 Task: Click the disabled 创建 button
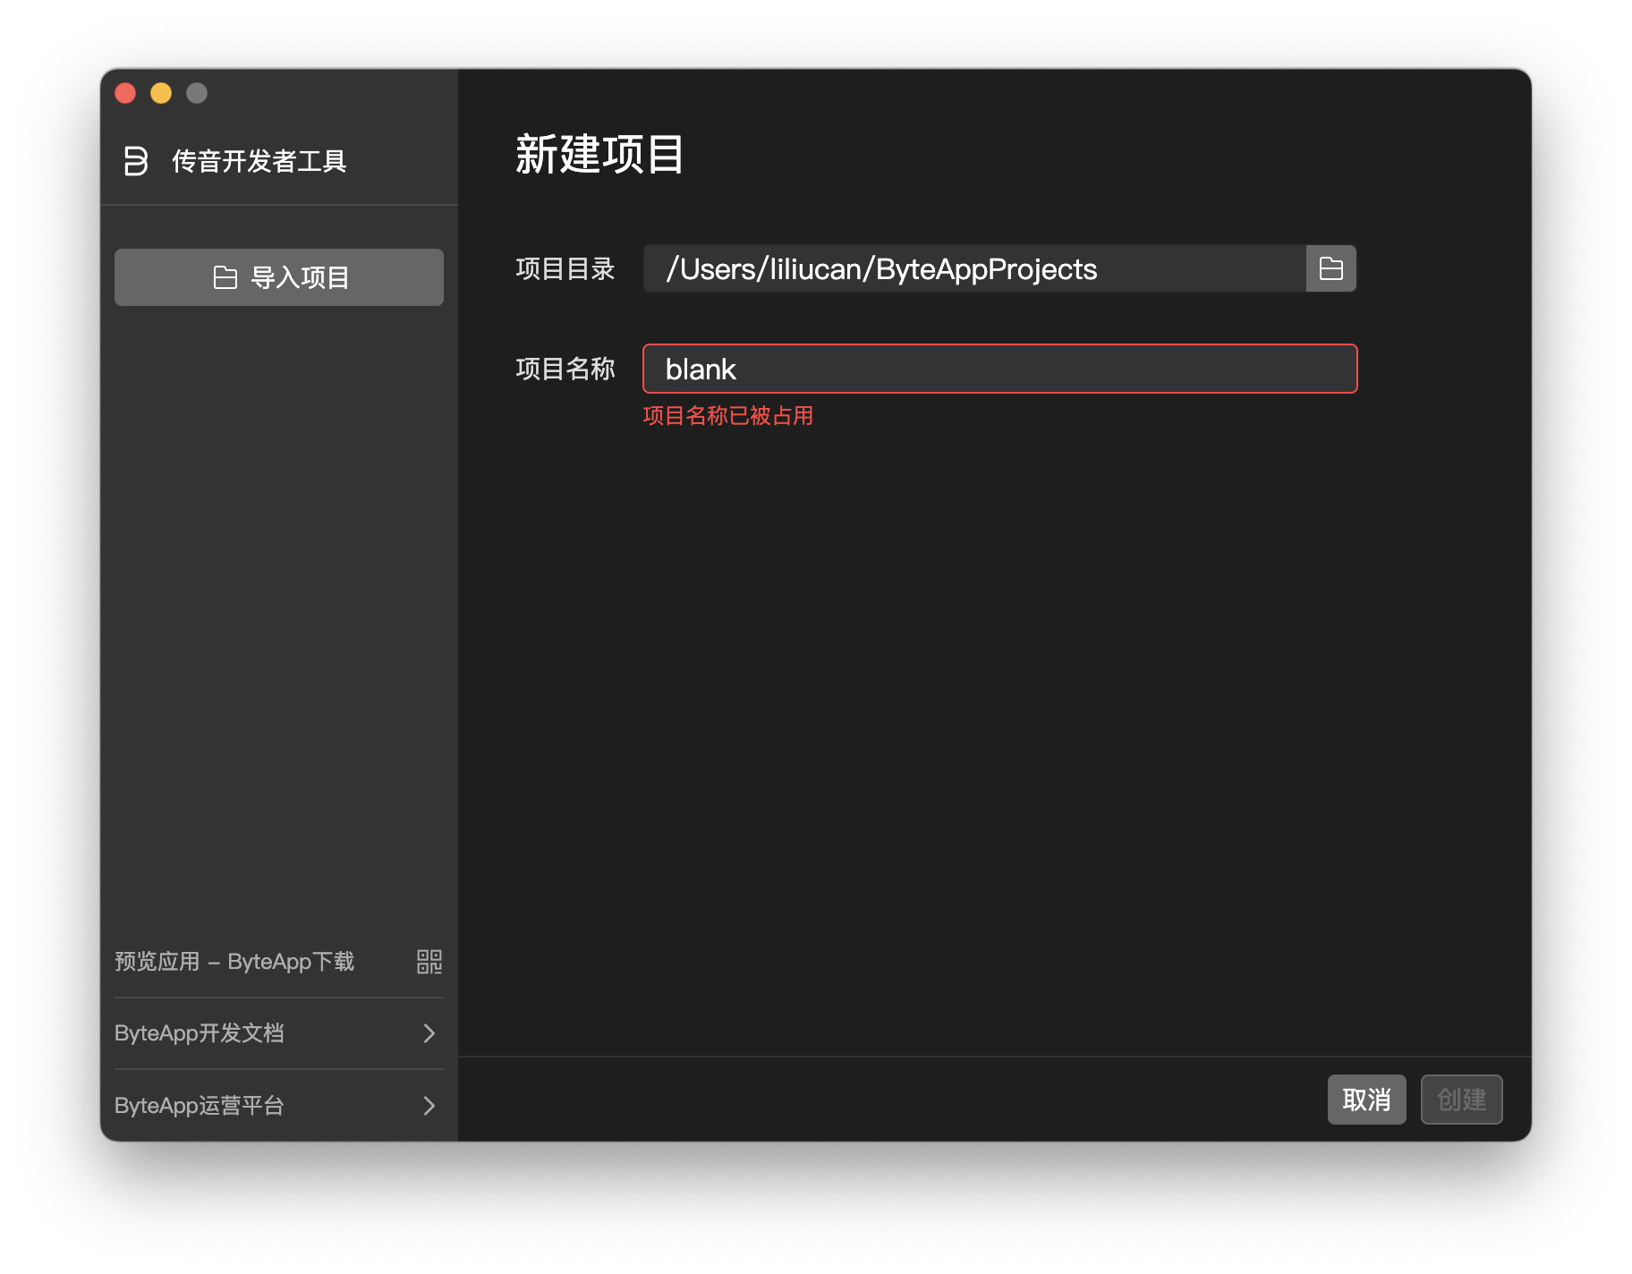pos(1461,1100)
